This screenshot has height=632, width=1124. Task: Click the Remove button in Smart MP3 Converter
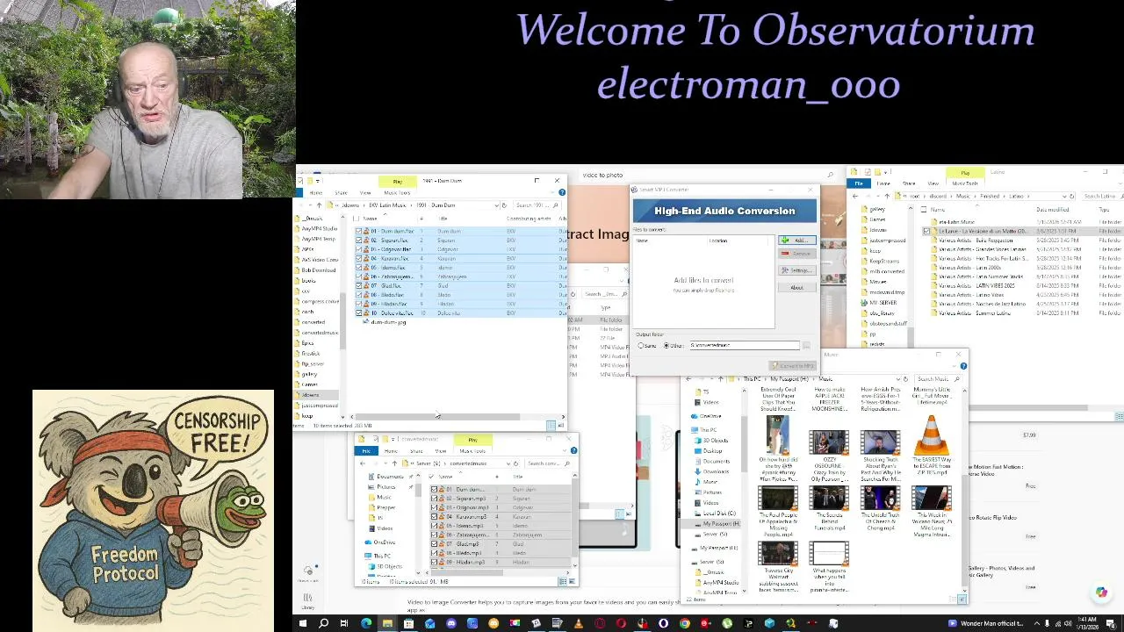(x=796, y=254)
